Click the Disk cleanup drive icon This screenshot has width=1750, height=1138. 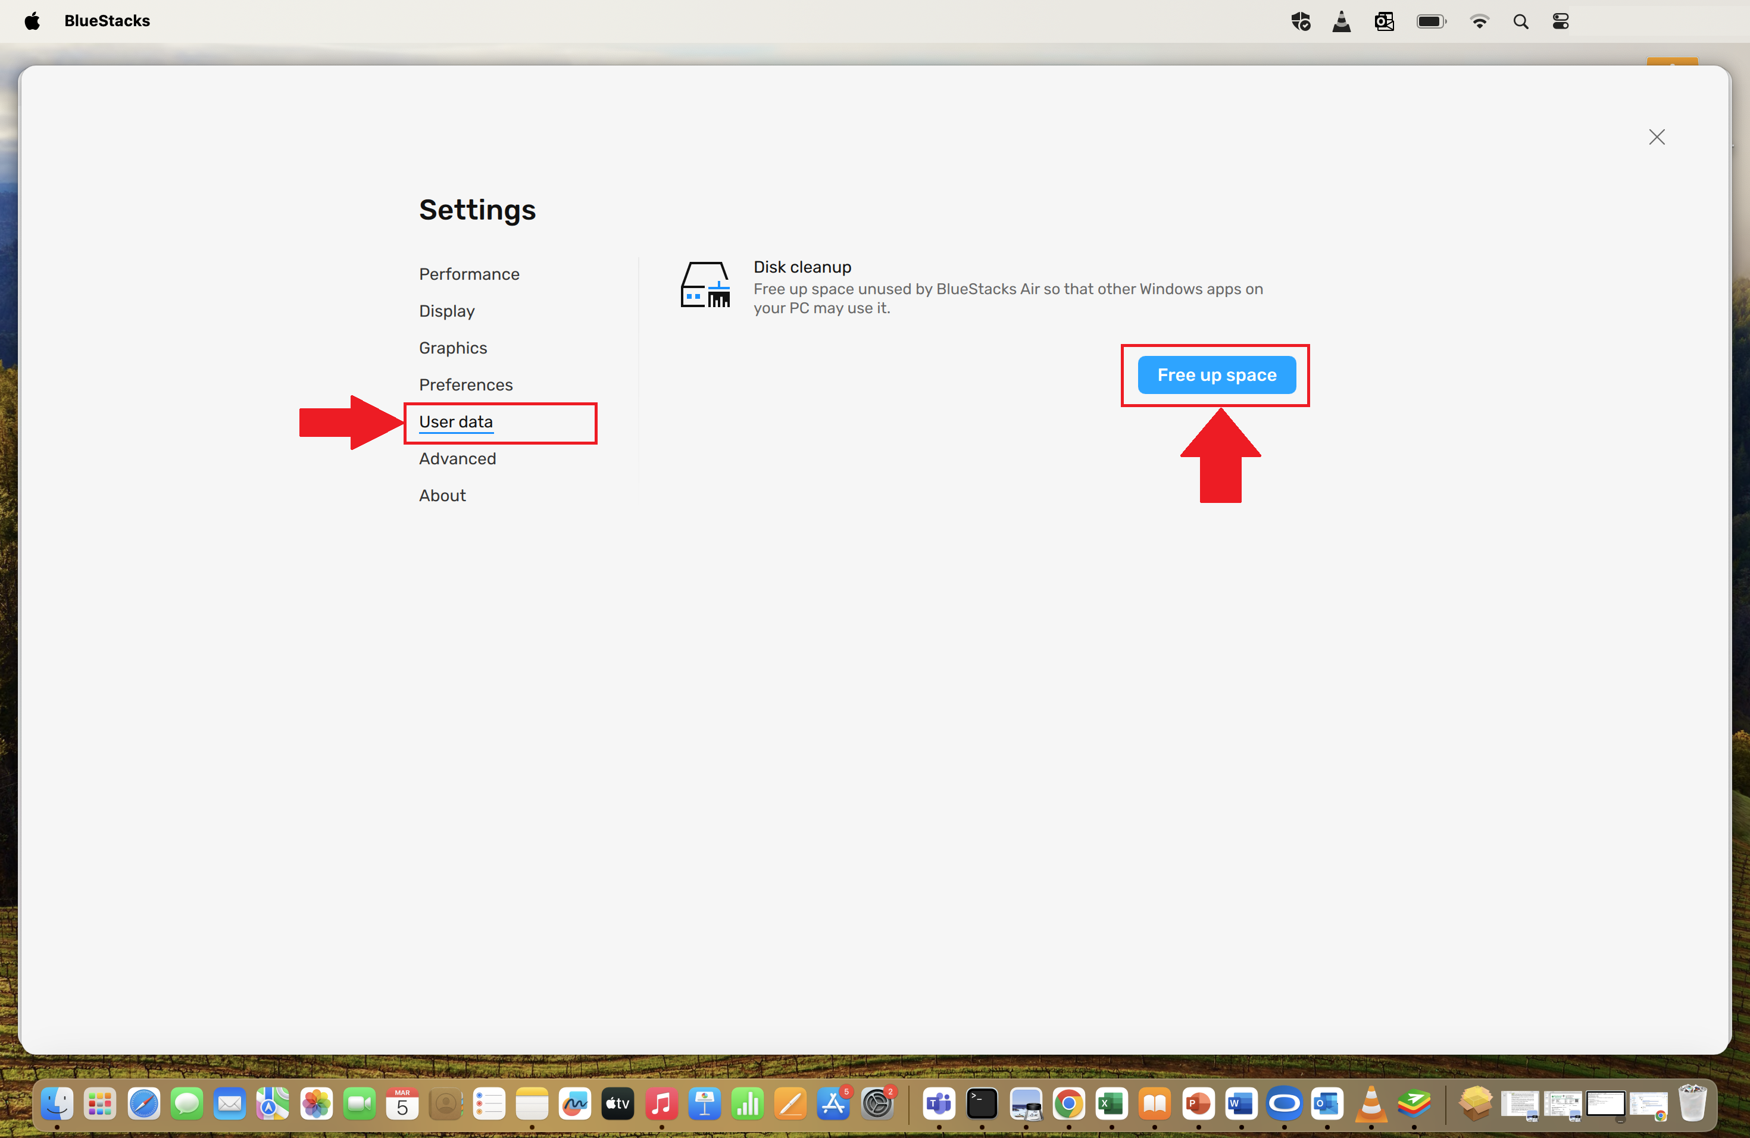(705, 284)
